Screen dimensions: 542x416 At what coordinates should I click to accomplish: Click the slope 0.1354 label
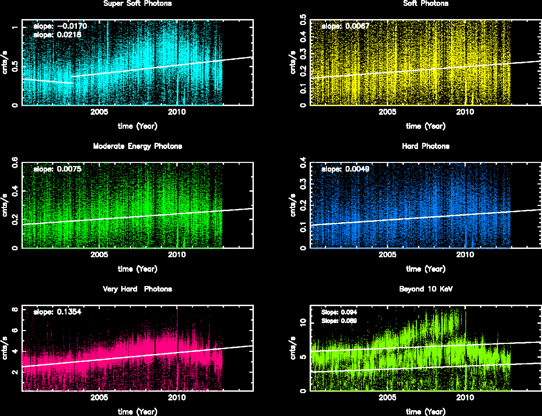click(x=57, y=312)
